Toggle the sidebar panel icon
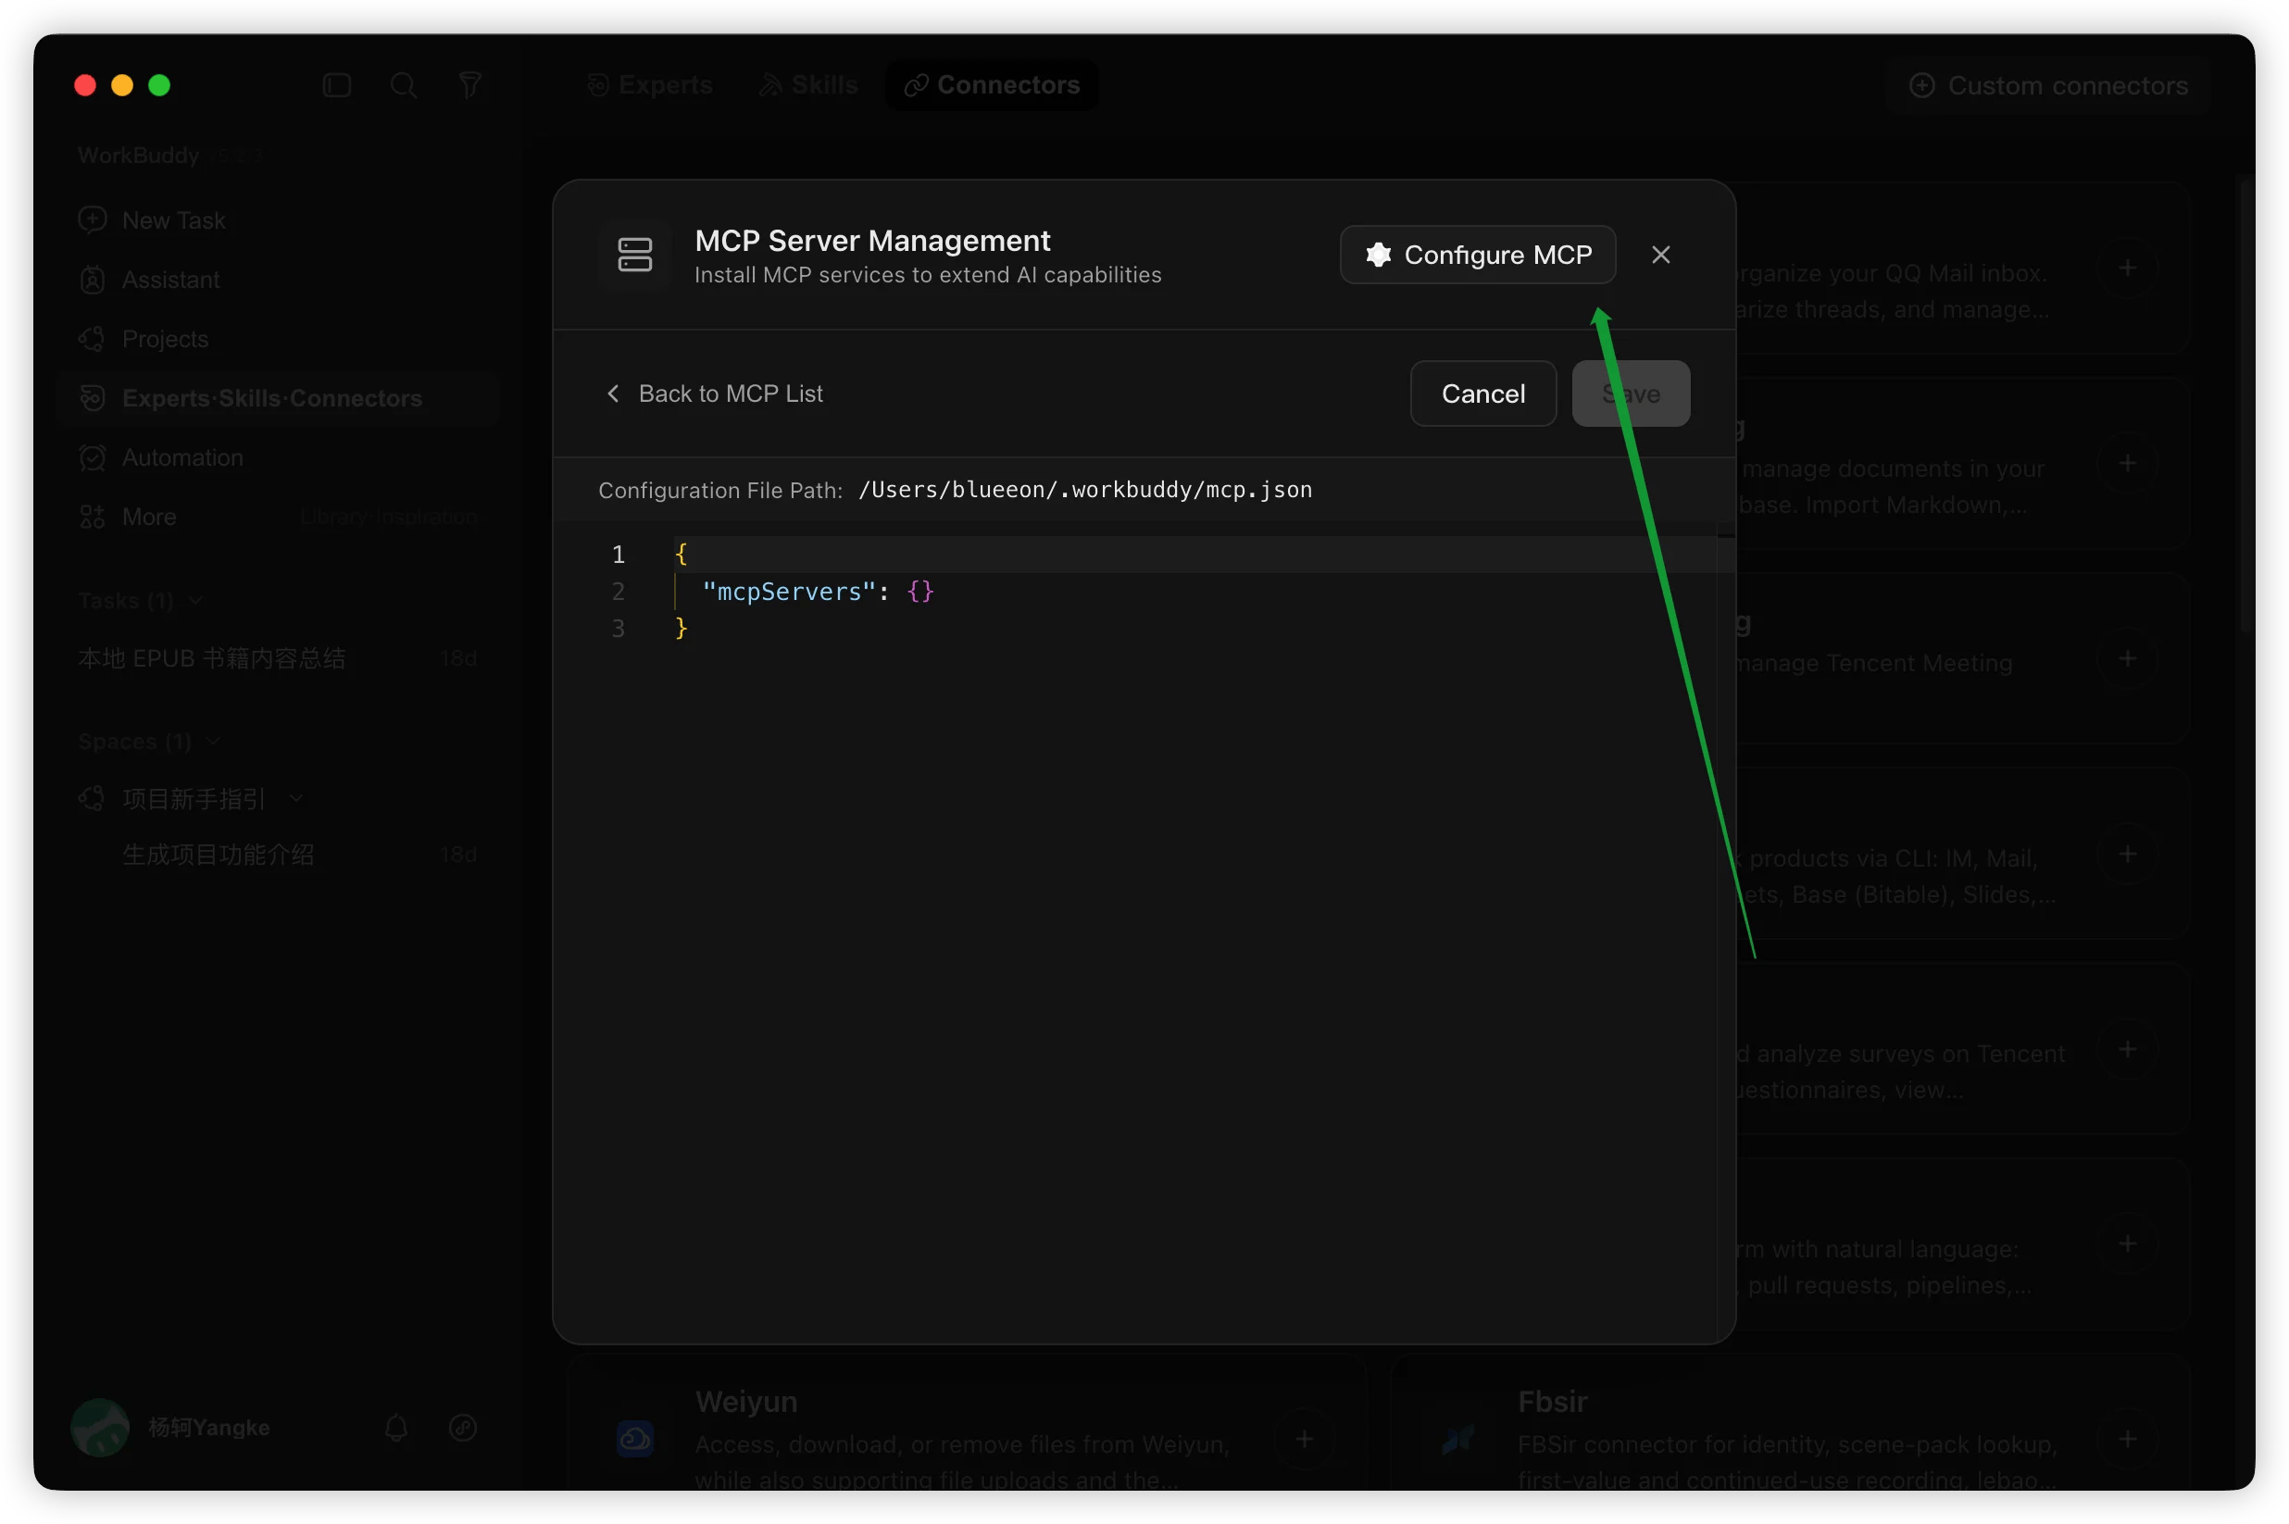This screenshot has width=2289, height=1524. click(x=336, y=85)
